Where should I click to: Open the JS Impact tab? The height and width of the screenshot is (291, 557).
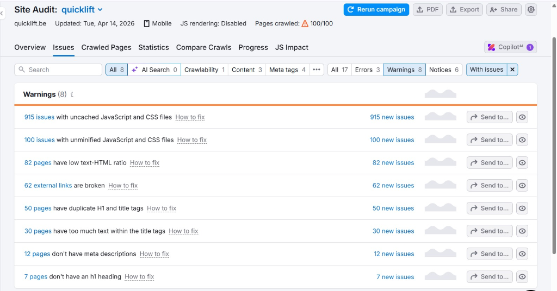292,47
